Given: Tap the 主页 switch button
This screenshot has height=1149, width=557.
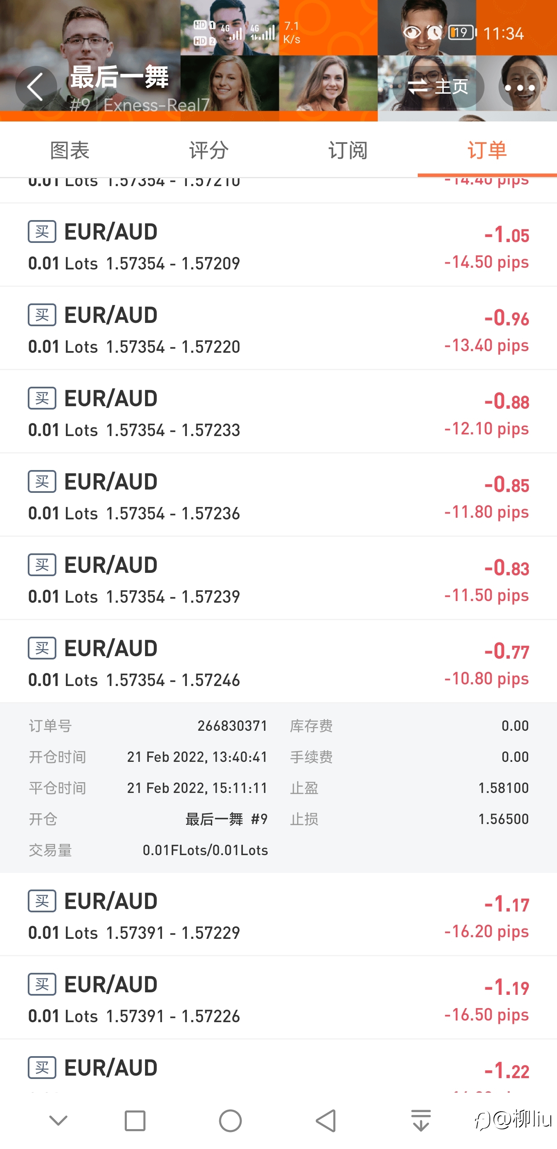Looking at the screenshot, I should pos(438,87).
